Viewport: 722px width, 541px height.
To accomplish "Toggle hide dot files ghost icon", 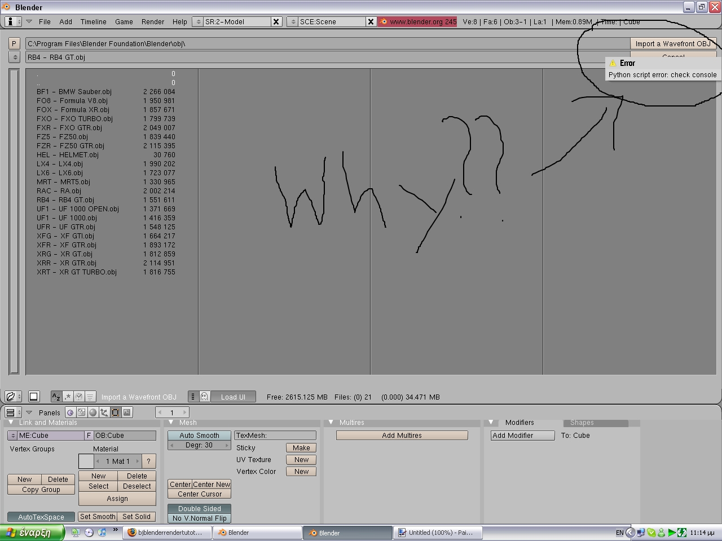I will [204, 397].
